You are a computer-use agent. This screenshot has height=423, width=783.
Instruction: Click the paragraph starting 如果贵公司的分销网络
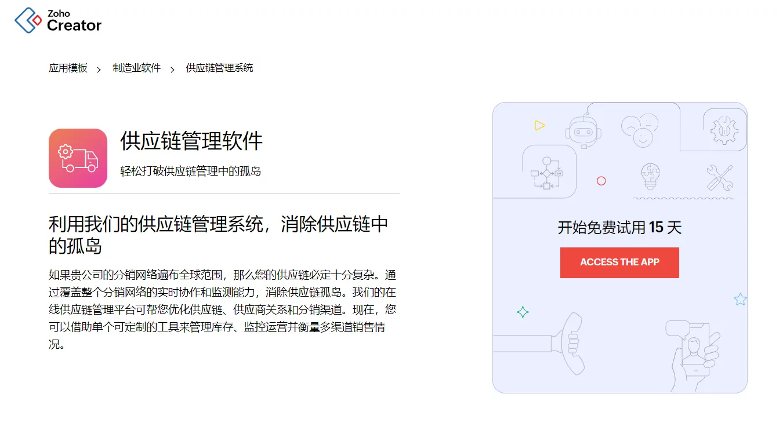[223, 309]
